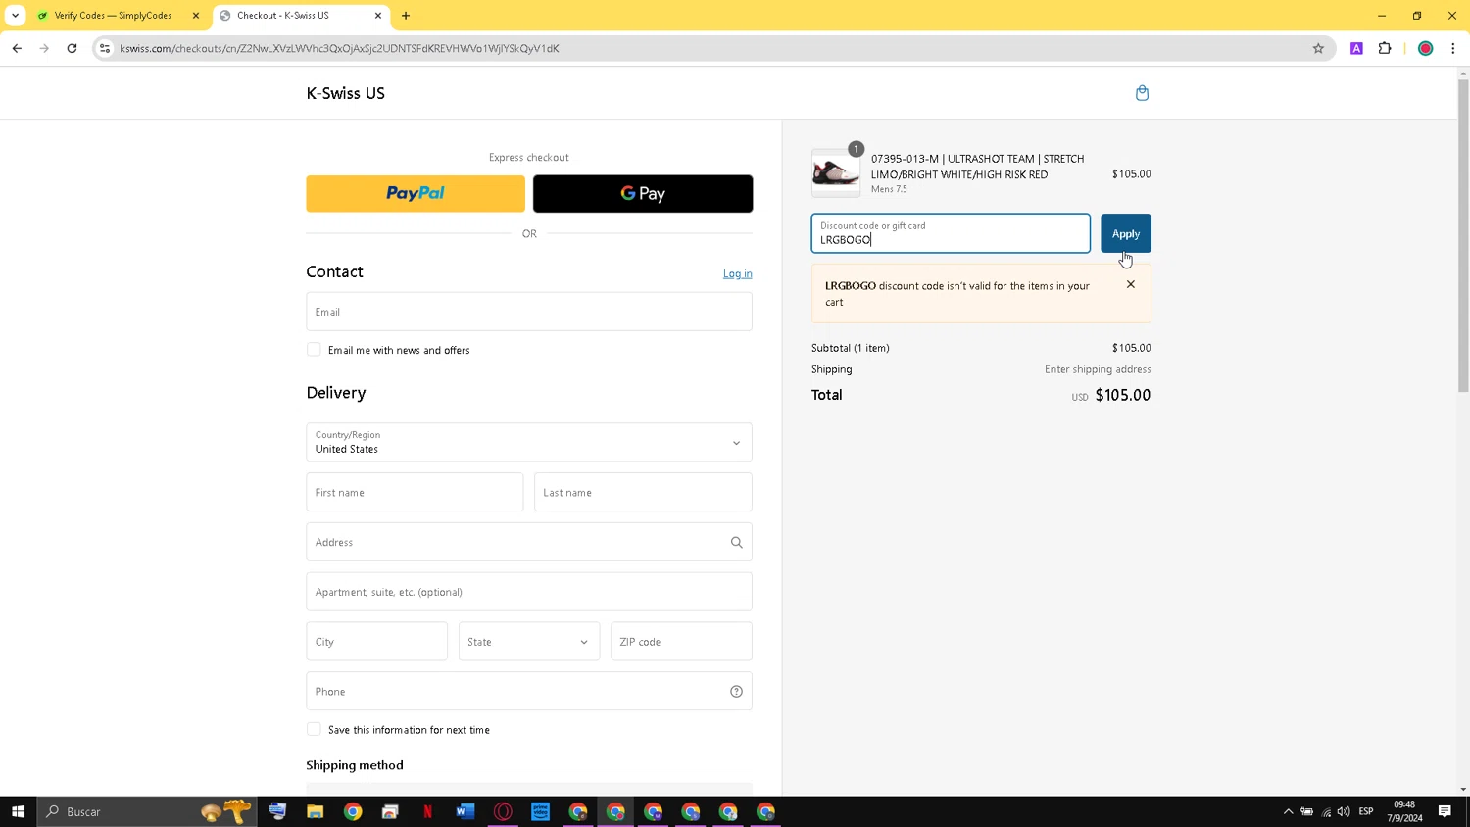The height and width of the screenshot is (827, 1470).
Task: Open the Windows Start menu
Action: [18, 811]
